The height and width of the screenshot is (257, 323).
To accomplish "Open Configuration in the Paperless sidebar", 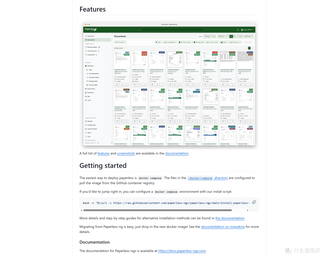I will (90, 125).
